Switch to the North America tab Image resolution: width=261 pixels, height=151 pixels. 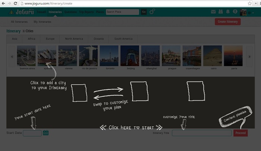(74, 39)
